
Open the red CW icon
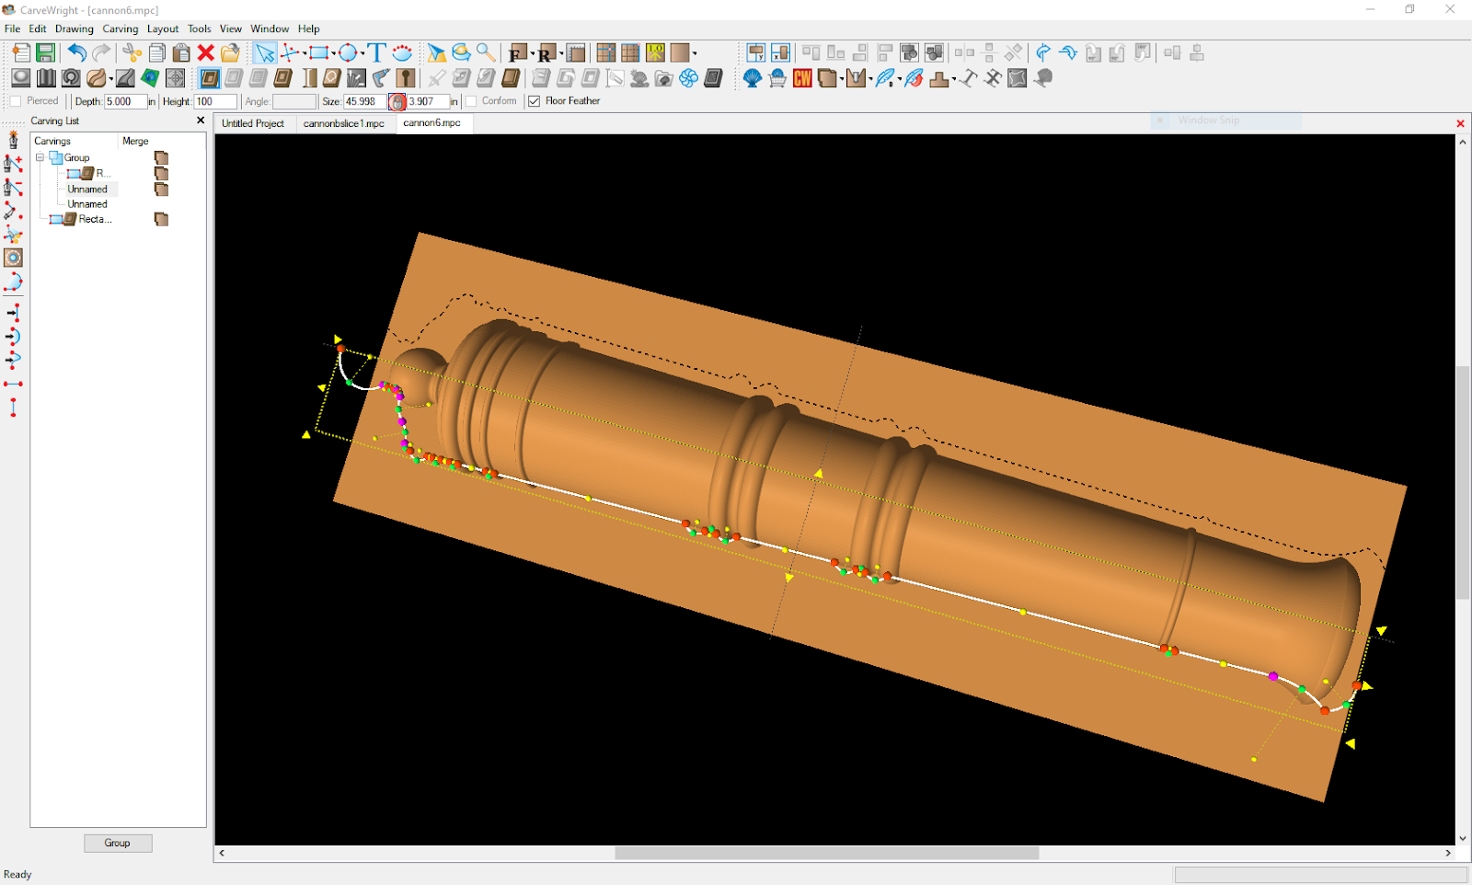click(x=802, y=78)
